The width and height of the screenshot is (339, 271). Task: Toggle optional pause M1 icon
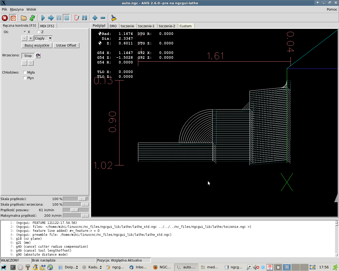click(x=84, y=18)
